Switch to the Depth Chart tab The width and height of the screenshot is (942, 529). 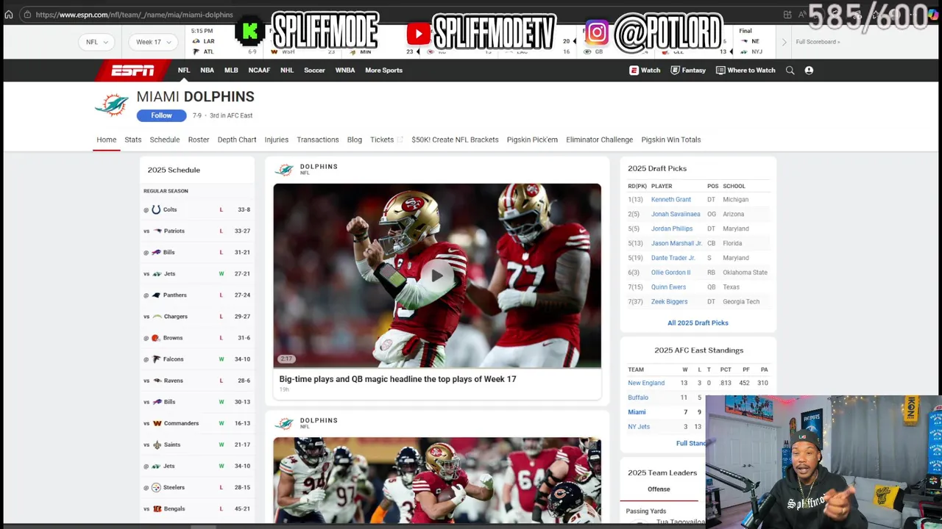coord(237,140)
